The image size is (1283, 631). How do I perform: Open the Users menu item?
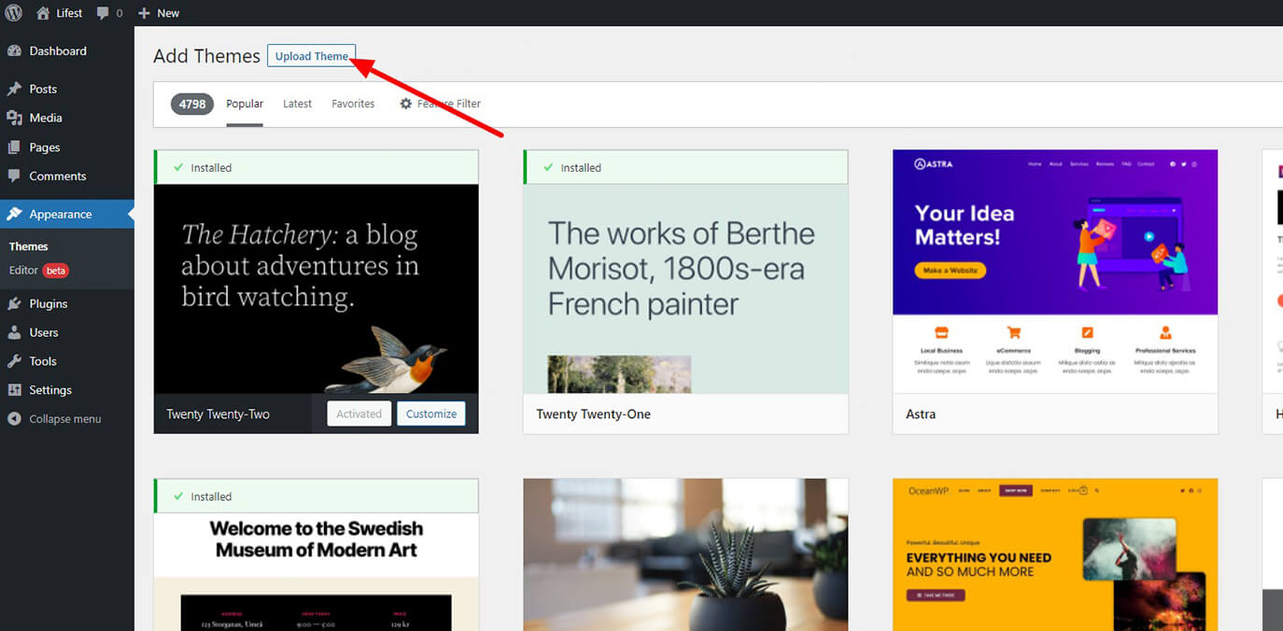tap(67, 333)
